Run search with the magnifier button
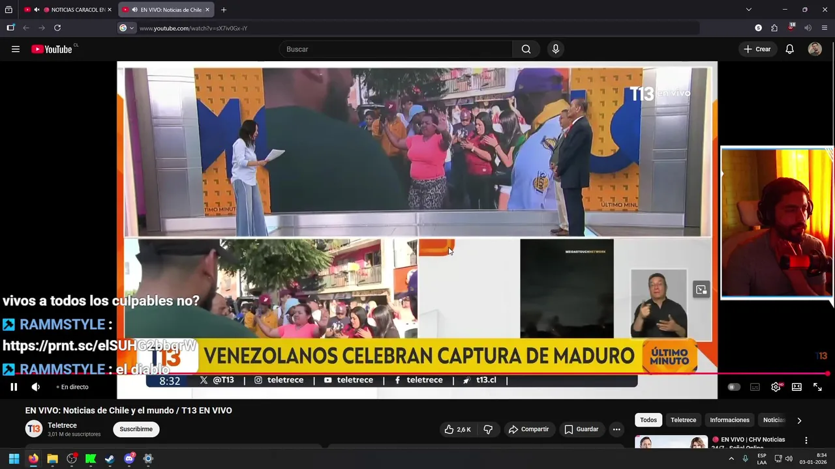The height and width of the screenshot is (469, 835). click(x=526, y=49)
